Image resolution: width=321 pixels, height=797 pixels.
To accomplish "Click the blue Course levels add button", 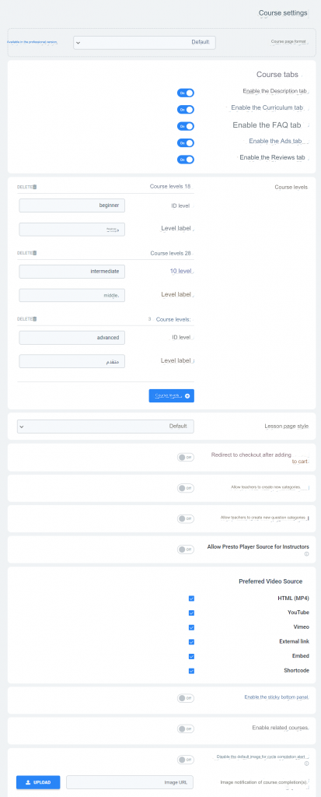I will click(x=172, y=396).
